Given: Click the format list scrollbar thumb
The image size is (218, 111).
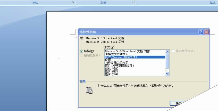Looking at the screenshot, I should (167, 61).
